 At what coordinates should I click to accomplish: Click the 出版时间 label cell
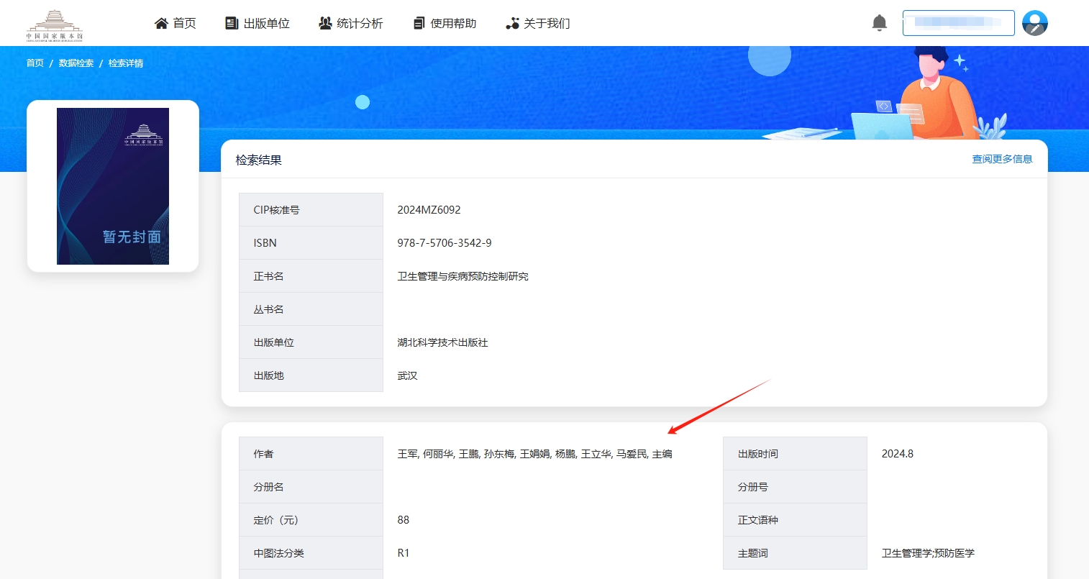pos(795,454)
